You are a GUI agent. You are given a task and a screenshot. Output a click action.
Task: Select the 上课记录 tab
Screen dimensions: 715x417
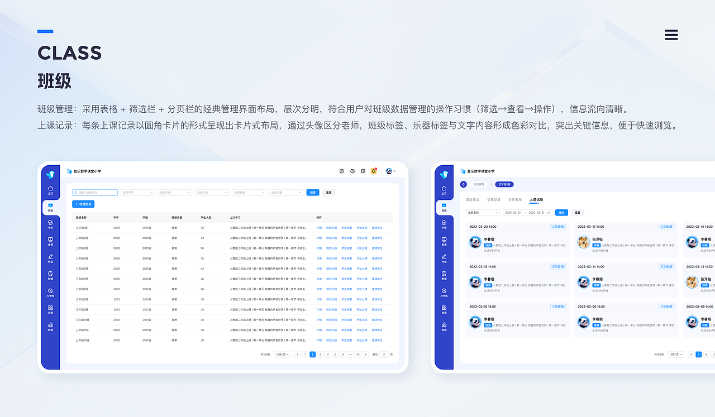pos(536,199)
